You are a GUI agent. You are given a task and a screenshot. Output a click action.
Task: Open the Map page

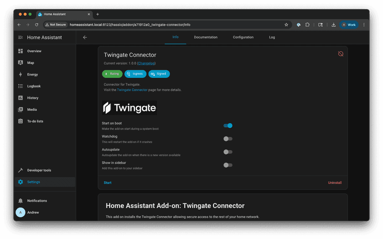pyautogui.click(x=31, y=63)
